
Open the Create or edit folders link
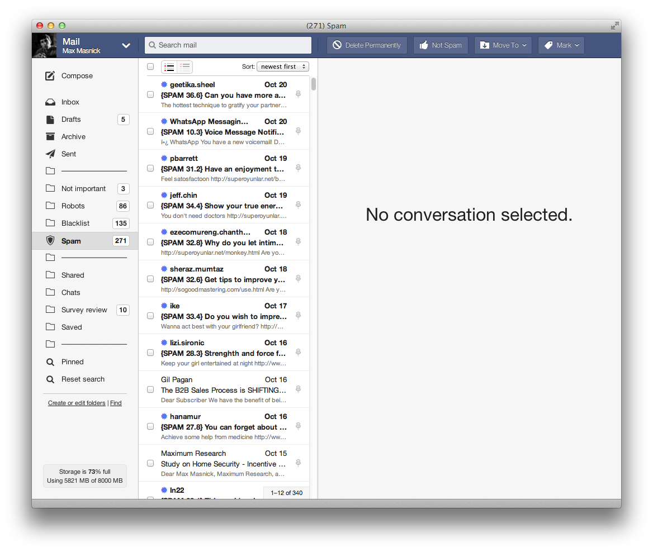tap(77, 403)
